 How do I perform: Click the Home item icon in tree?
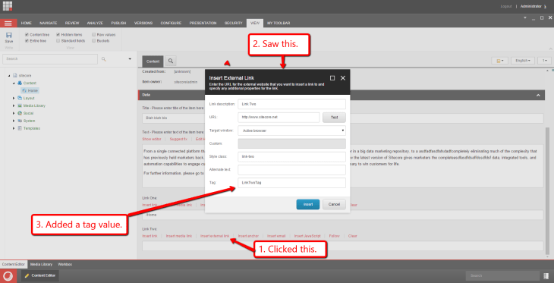(x=24, y=90)
